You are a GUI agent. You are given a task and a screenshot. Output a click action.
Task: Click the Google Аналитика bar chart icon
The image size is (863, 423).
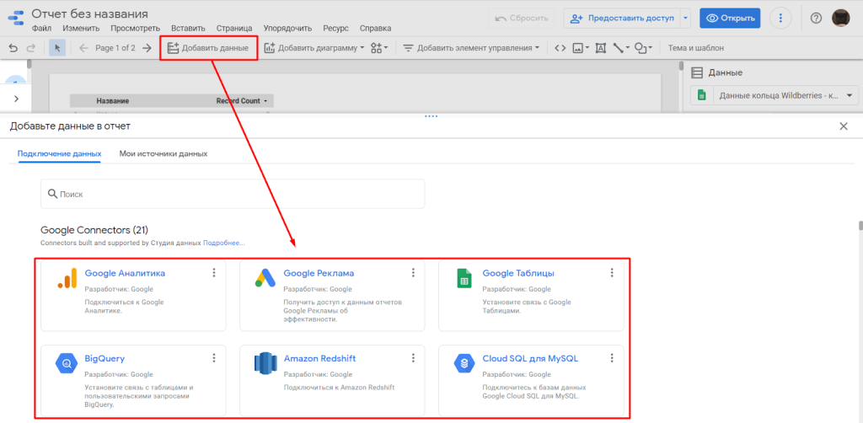(x=67, y=278)
